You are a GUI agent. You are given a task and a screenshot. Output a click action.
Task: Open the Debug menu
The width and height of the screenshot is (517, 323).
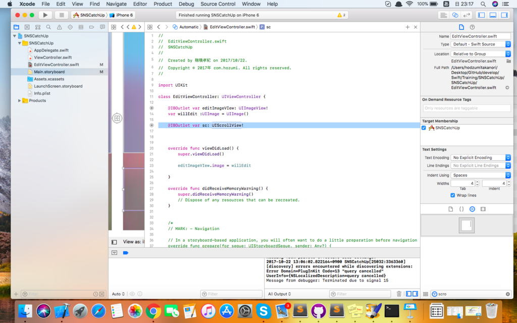(186, 4)
